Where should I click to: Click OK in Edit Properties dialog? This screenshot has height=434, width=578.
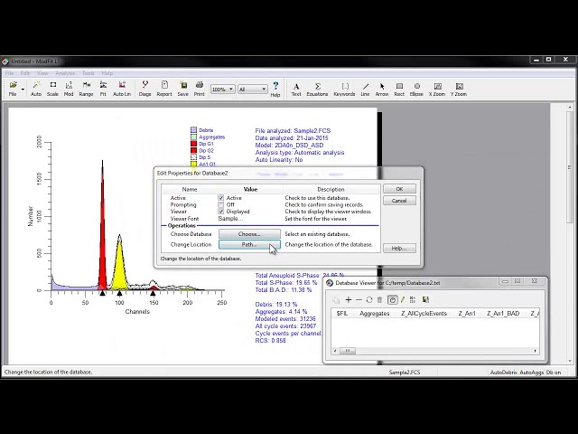coord(399,189)
